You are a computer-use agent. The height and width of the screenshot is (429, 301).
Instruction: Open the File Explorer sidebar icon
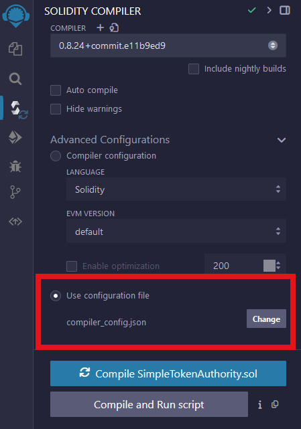pyautogui.click(x=15, y=49)
